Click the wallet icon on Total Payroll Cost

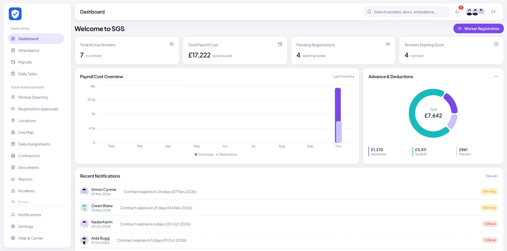coord(280,44)
